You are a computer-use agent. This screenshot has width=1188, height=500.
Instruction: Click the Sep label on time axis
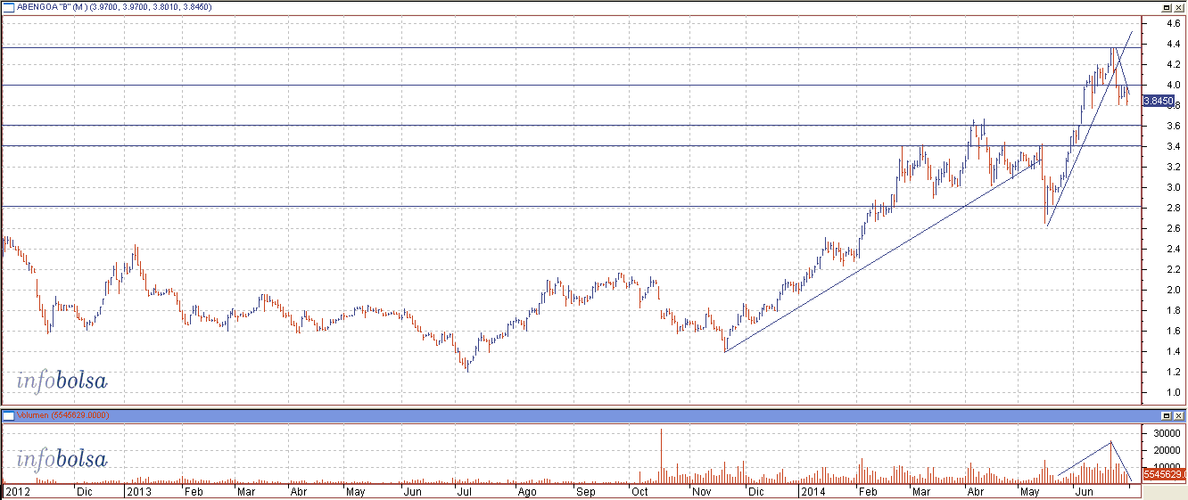585,491
